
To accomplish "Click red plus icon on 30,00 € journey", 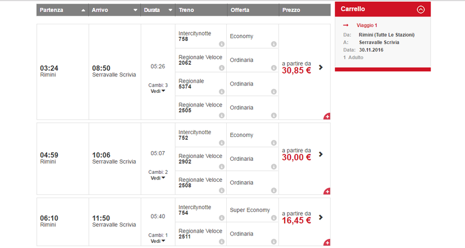I will (x=327, y=191).
